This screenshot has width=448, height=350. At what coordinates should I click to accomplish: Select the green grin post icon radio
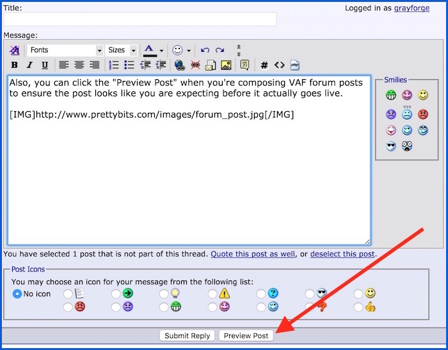coord(164,307)
